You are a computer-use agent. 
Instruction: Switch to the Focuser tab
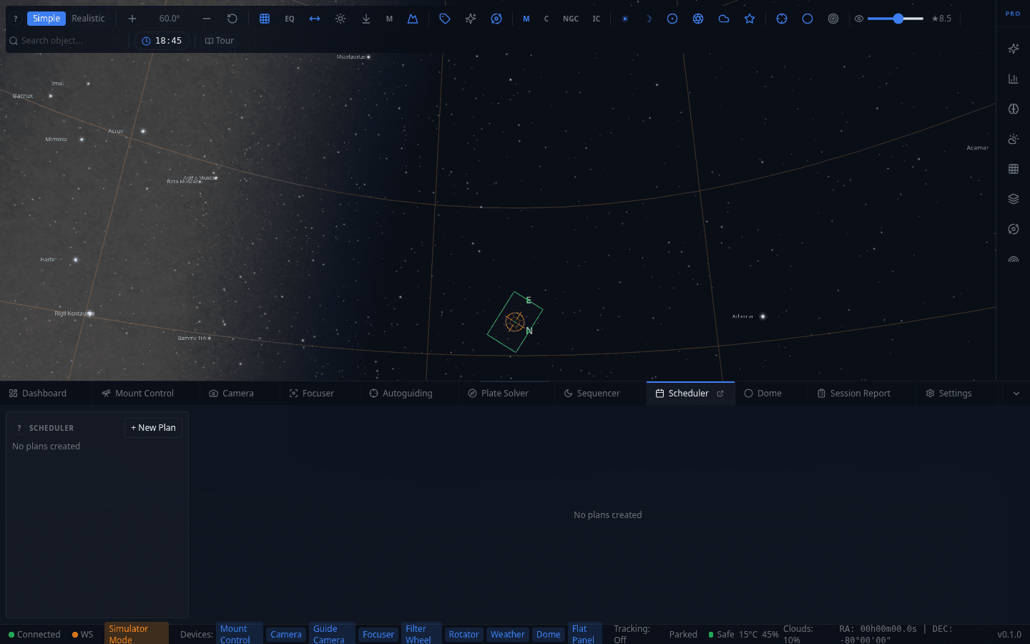[x=311, y=394]
